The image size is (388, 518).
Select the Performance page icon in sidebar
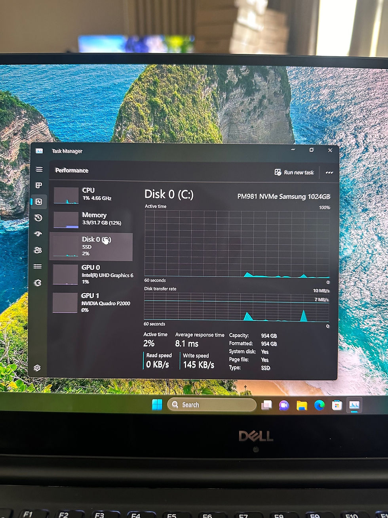pyautogui.click(x=39, y=202)
